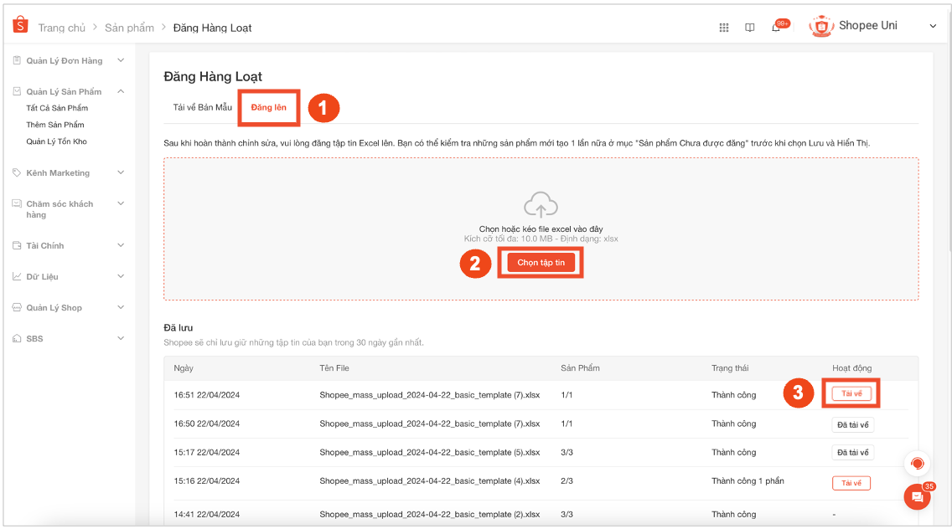Collapse the Quản Lý Sản Phẩm section
Screen dimensions: 952x529
pos(120,90)
